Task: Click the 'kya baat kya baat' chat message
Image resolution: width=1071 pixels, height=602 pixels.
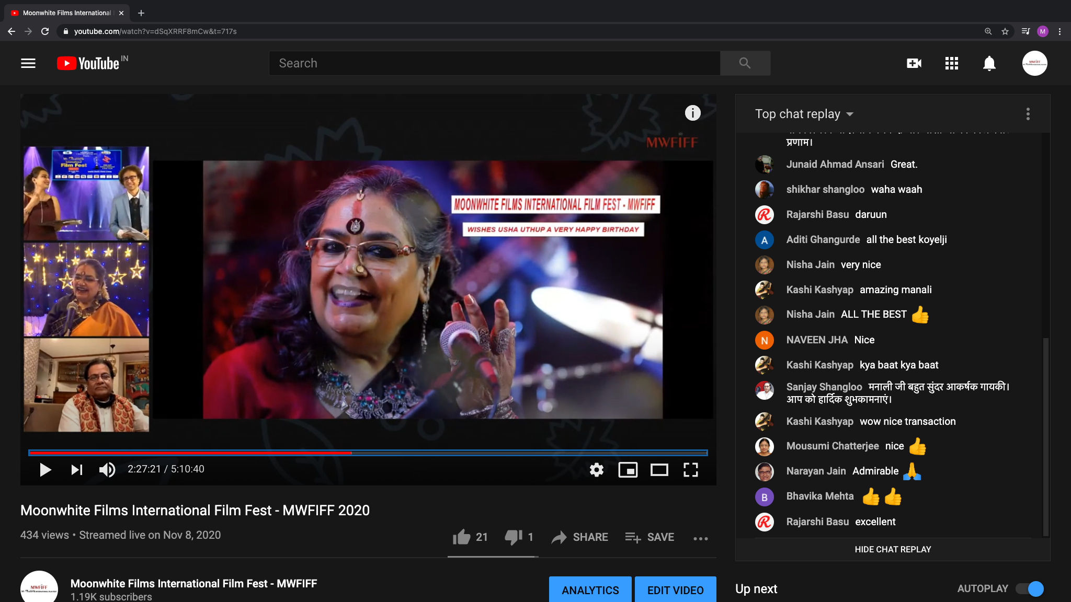Action: (x=899, y=365)
